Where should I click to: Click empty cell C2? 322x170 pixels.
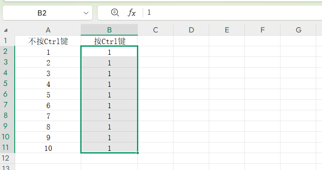tap(156, 52)
